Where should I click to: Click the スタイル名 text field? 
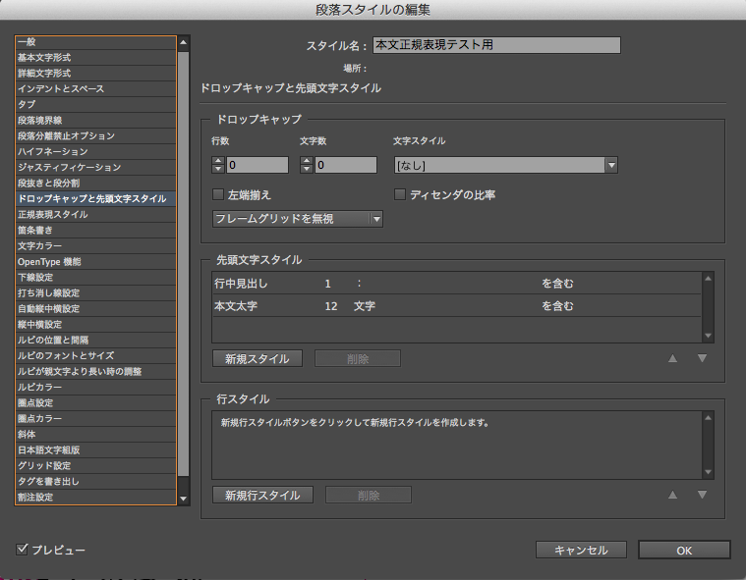point(496,45)
